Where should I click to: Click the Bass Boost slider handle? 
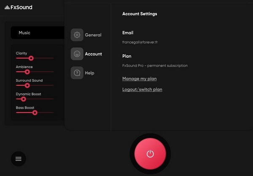pos(35,113)
